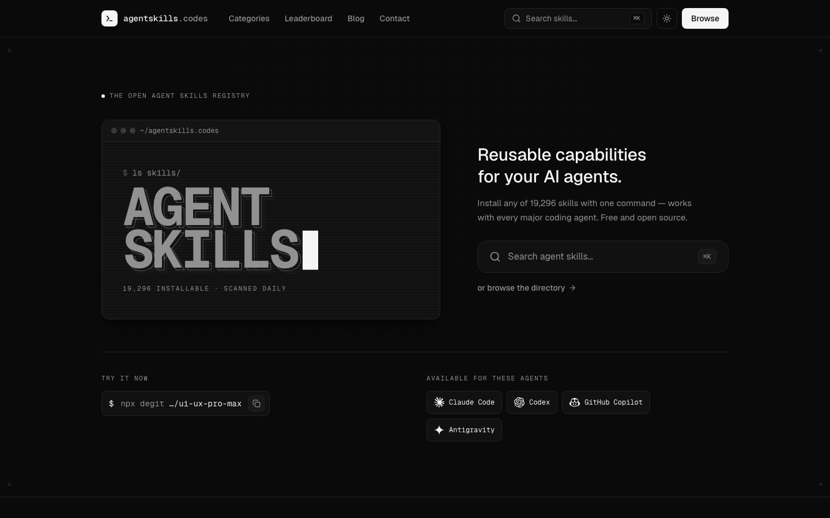Screen dimensions: 830x518
Task: Click the Browse button
Action: (x=705, y=18)
